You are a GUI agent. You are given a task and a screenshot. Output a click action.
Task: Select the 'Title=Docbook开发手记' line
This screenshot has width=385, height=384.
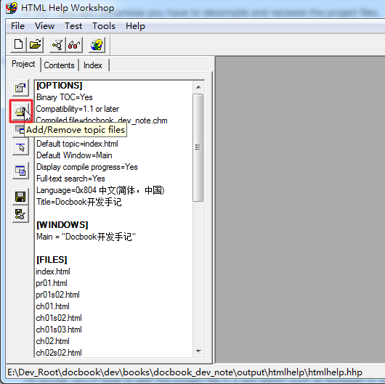coord(79,202)
